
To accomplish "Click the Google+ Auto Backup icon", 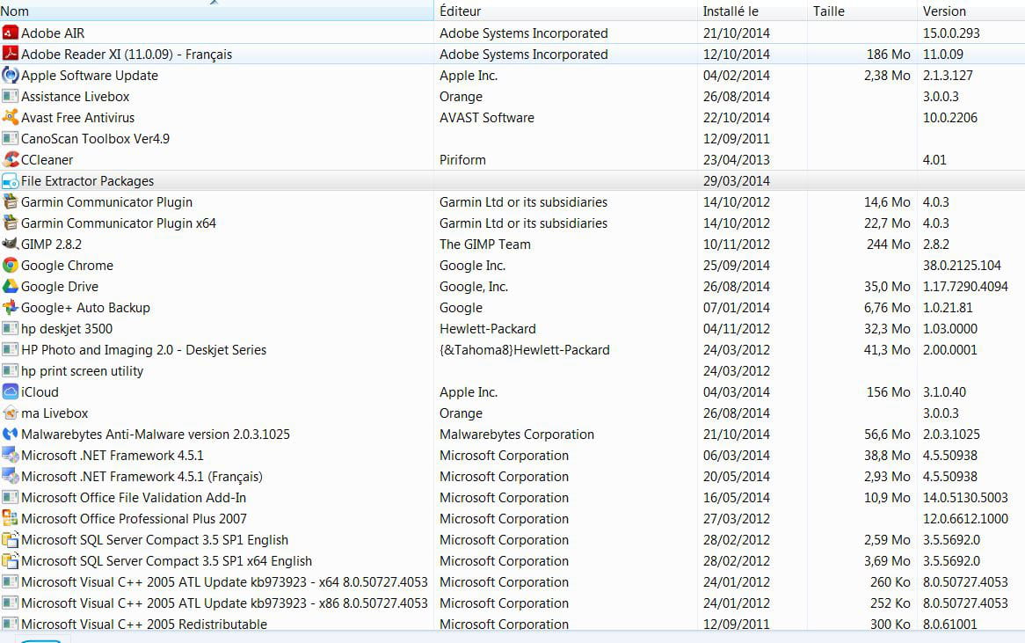I will pos(10,308).
